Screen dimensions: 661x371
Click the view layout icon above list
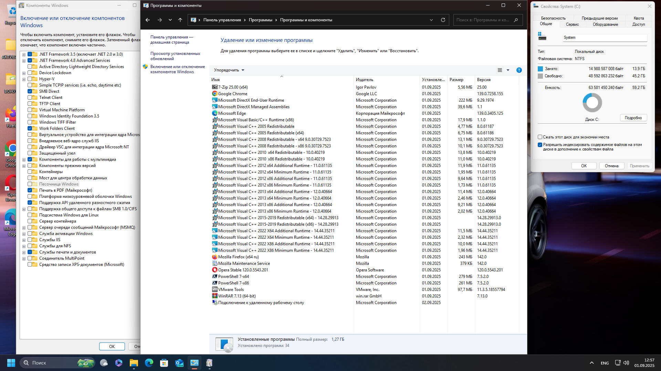point(500,70)
